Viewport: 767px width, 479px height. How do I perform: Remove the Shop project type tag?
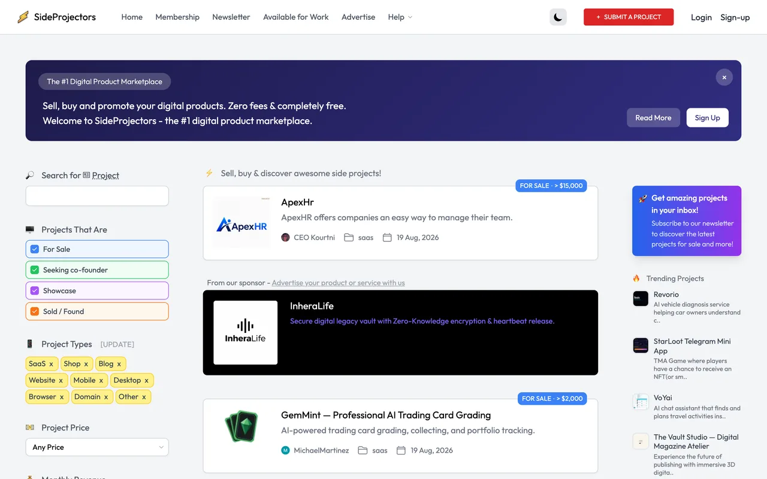point(86,364)
